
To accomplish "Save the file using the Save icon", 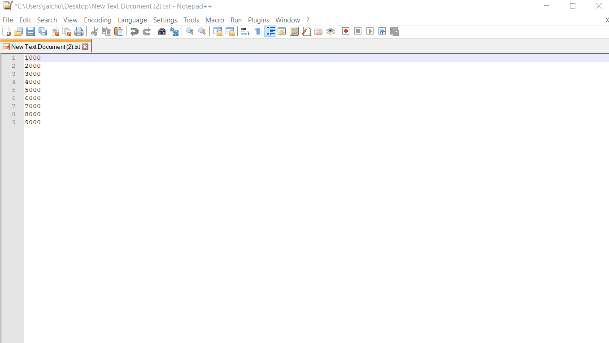I will [x=30, y=31].
